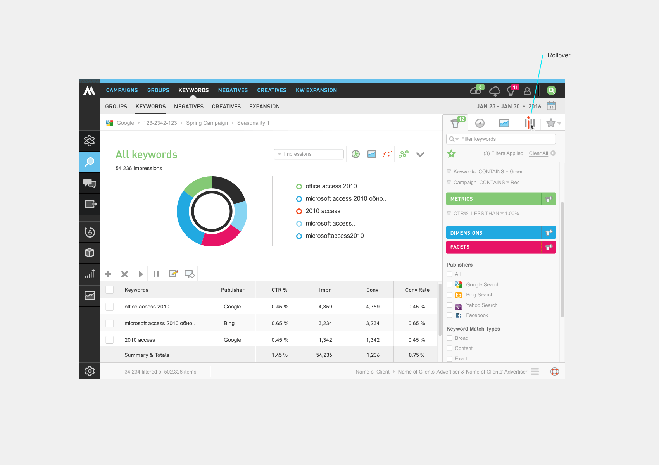Open KW EXPANSION in top navigation
This screenshot has width=659, height=465.
[316, 90]
